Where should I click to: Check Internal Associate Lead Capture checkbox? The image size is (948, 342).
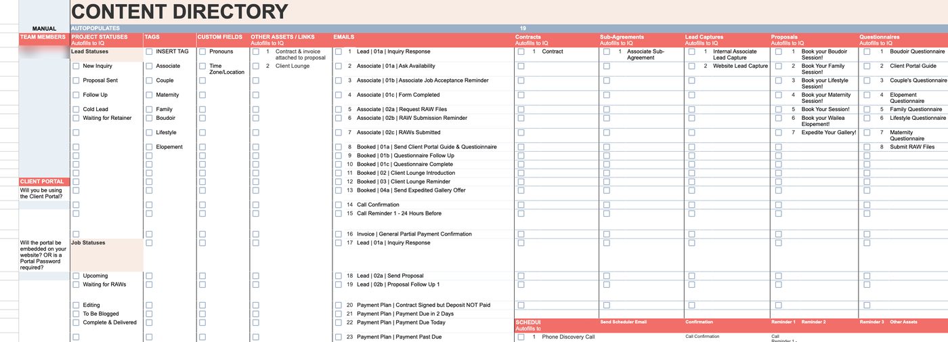click(x=691, y=51)
